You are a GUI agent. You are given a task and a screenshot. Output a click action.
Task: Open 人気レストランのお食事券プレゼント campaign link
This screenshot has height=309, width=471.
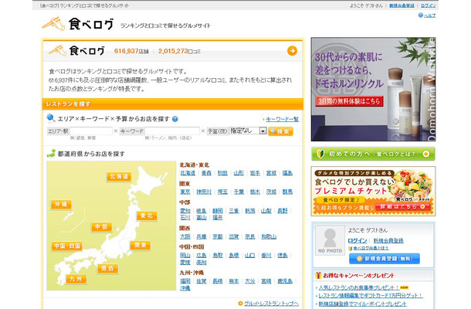(x=359, y=287)
